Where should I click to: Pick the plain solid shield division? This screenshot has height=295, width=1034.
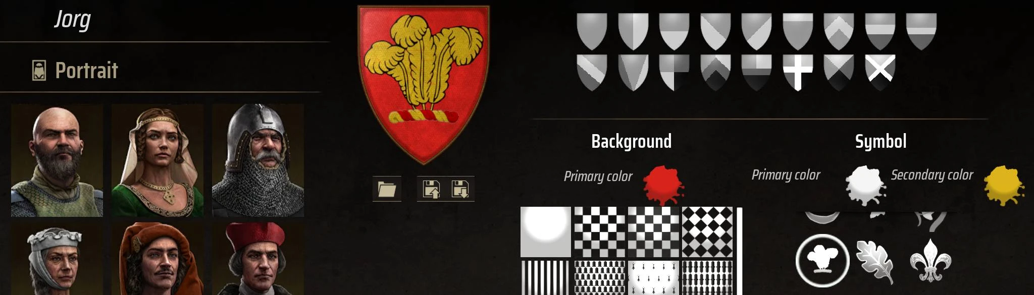(x=592, y=31)
